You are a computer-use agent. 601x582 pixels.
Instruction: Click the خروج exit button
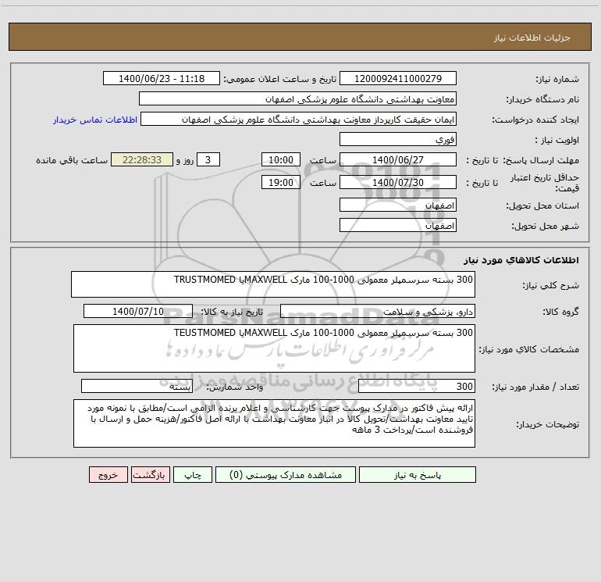[x=108, y=474]
